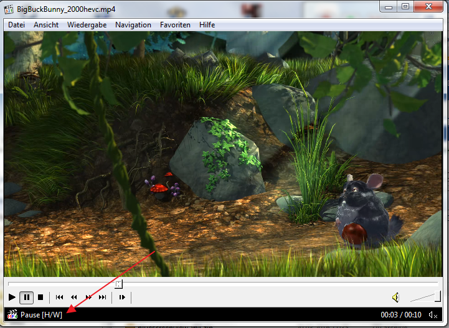449x328 pixels.
Task: Skip to next file button
Action: (103, 298)
